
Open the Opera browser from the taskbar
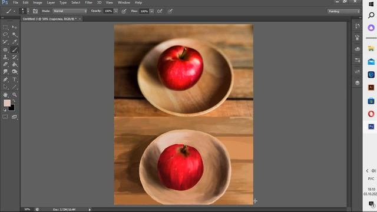371,114
